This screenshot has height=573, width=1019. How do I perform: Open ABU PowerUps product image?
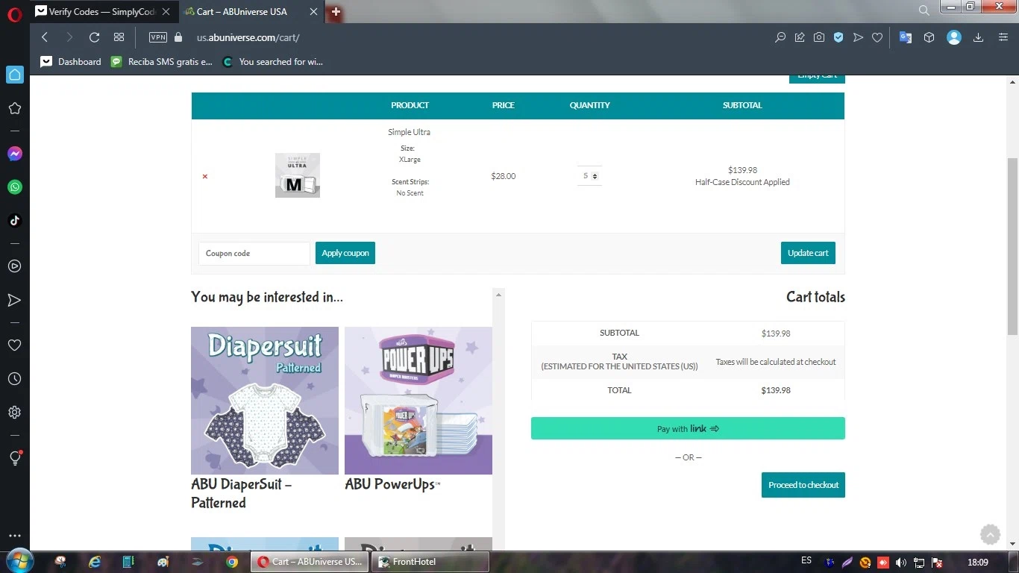pos(418,401)
